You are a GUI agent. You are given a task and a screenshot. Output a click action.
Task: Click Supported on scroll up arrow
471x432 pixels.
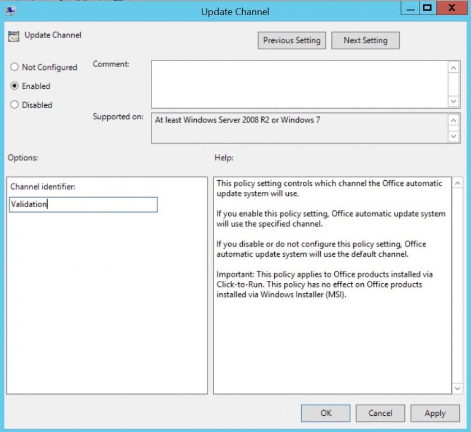pyautogui.click(x=453, y=120)
